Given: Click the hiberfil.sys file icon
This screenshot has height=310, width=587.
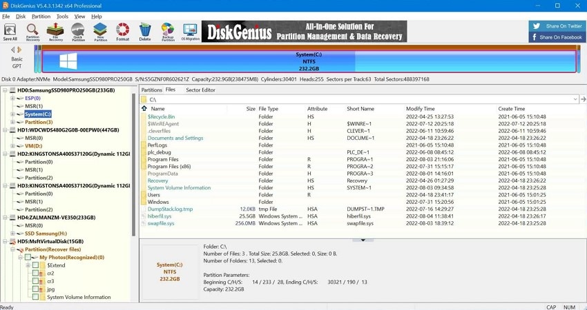Looking at the screenshot, I should (x=144, y=216).
